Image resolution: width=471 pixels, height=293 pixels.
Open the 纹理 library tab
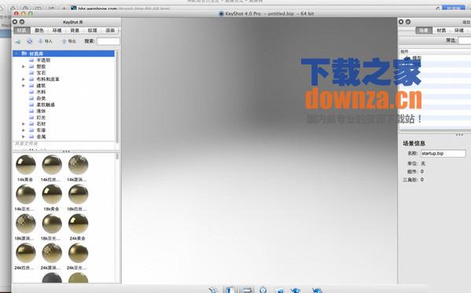pos(92,31)
